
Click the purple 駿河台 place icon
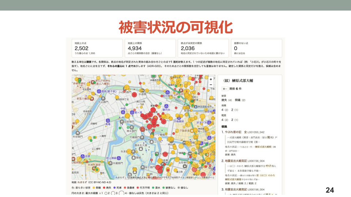pos(166,106)
